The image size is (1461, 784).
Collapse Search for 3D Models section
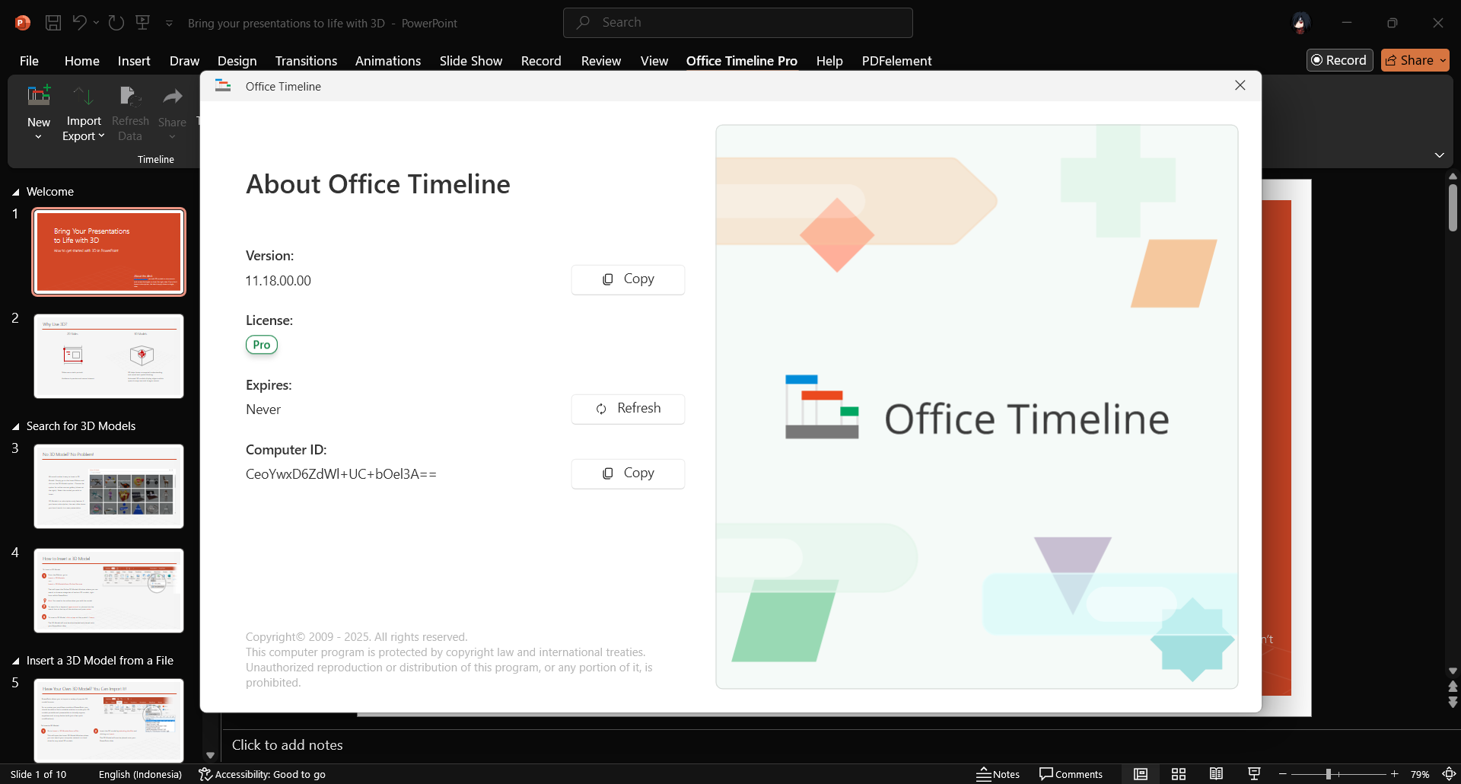pyautogui.click(x=15, y=426)
